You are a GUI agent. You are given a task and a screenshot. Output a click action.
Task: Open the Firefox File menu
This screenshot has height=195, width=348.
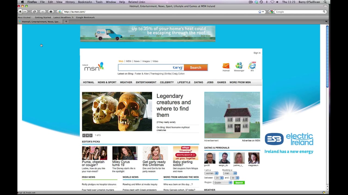click(42, 2)
